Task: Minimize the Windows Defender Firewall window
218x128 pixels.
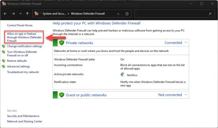Action: click(x=191, y=4)
